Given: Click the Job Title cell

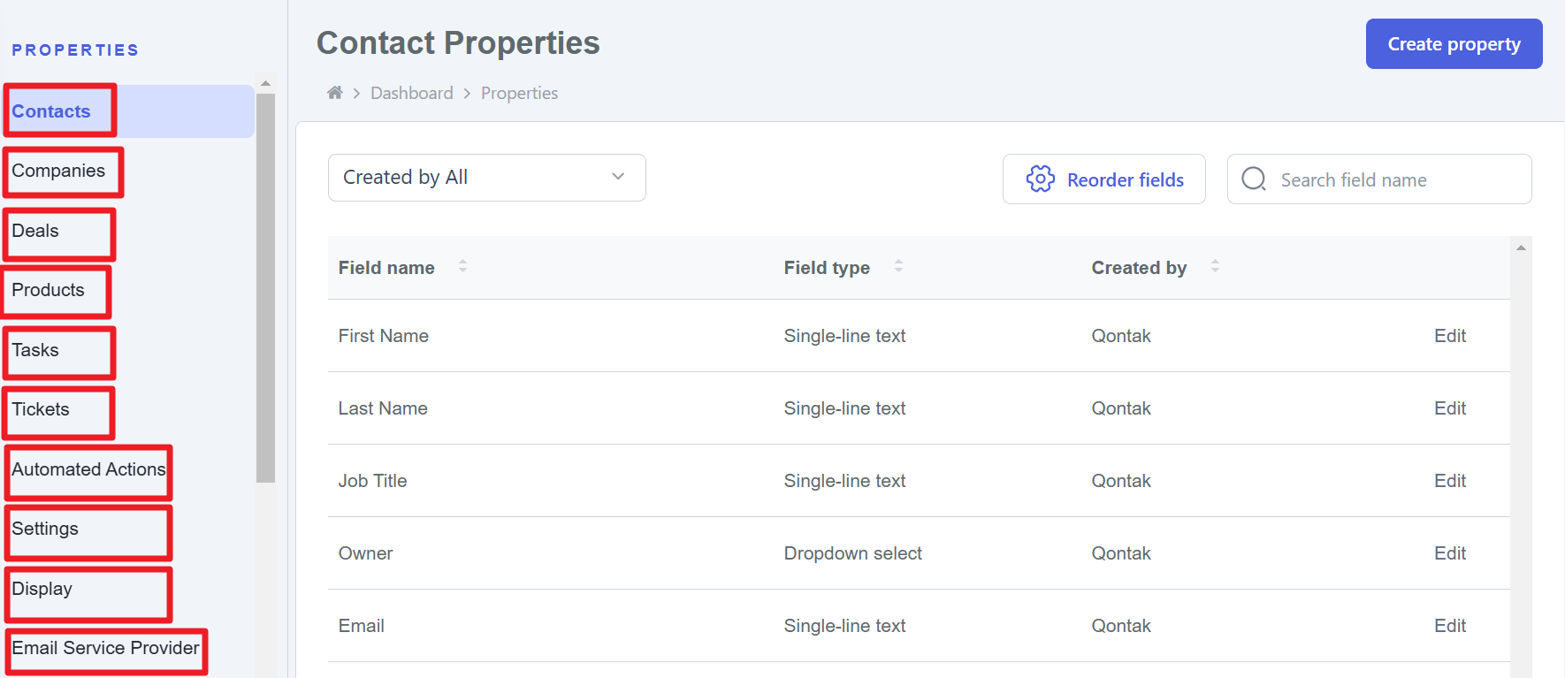Looking at the screenshot, I should (x=372, y=481).
